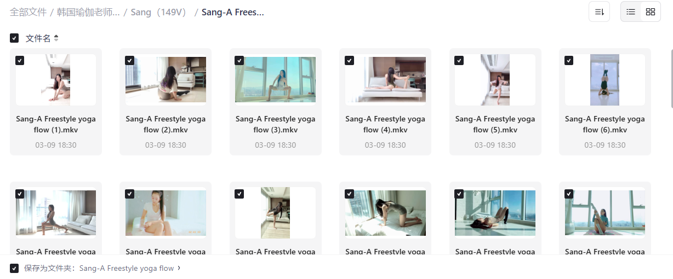Viewport: 673px width, 279px height.
Task: Toggle the save-as-folder checkbox
Action: [x=14, y=269]
